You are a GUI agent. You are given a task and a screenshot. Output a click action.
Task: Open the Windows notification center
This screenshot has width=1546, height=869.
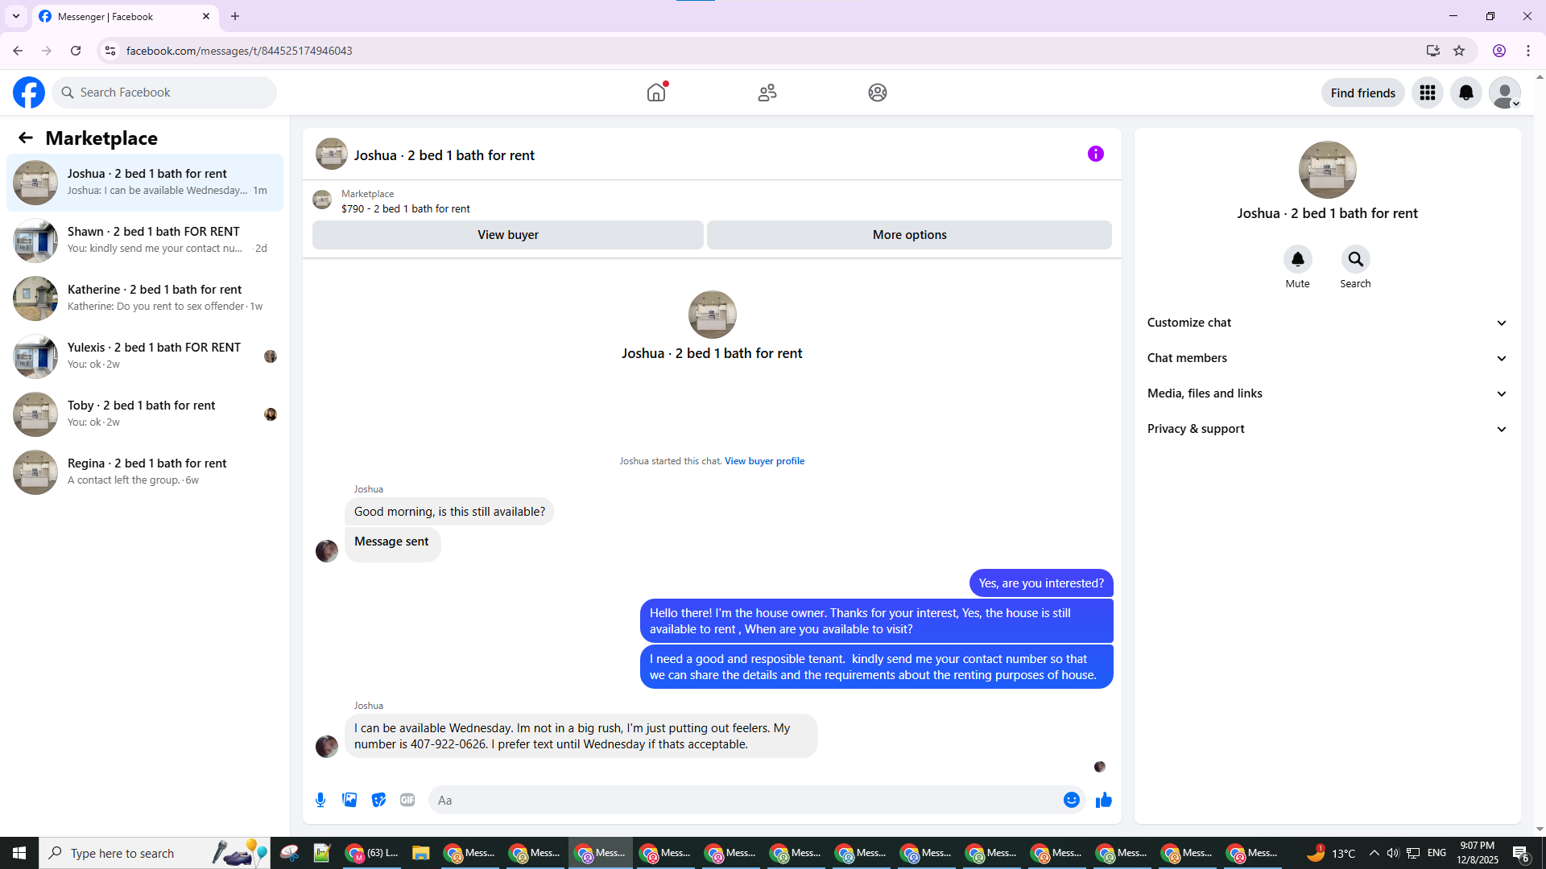point(1521,853)
